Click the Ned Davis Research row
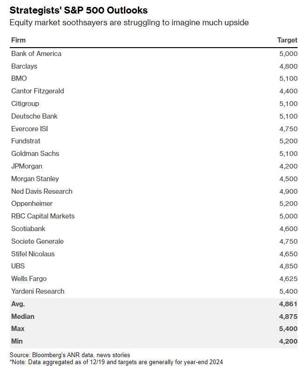305x373 pixels. 154,191
